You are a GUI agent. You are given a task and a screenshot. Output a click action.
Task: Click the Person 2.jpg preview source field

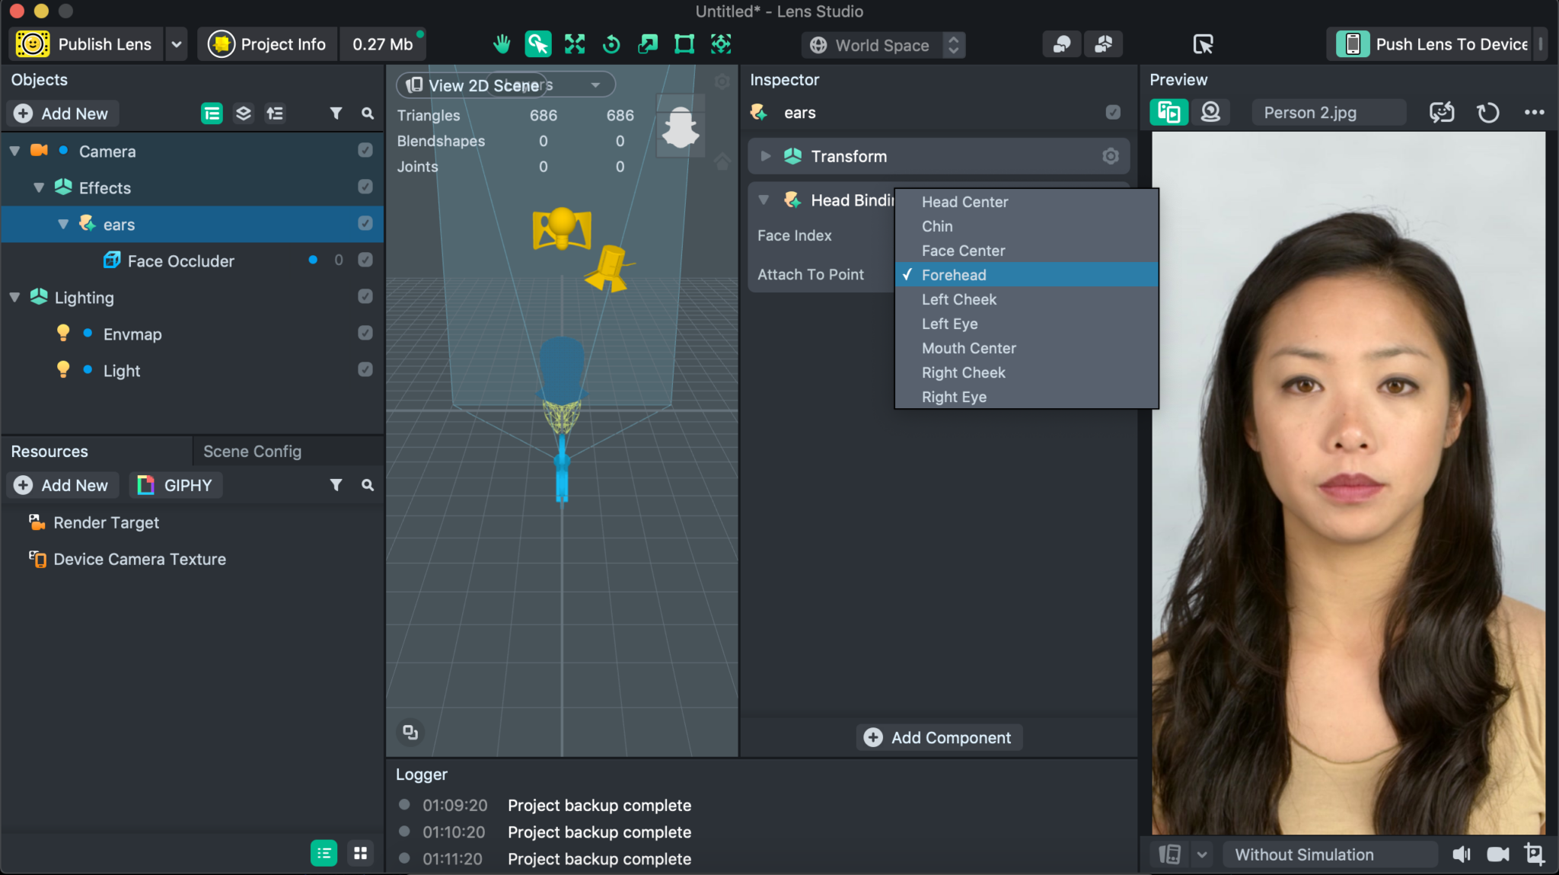1328,112
